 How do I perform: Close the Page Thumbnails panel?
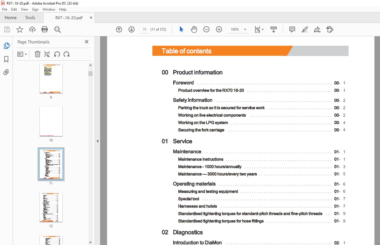click(x=87, y=42)
